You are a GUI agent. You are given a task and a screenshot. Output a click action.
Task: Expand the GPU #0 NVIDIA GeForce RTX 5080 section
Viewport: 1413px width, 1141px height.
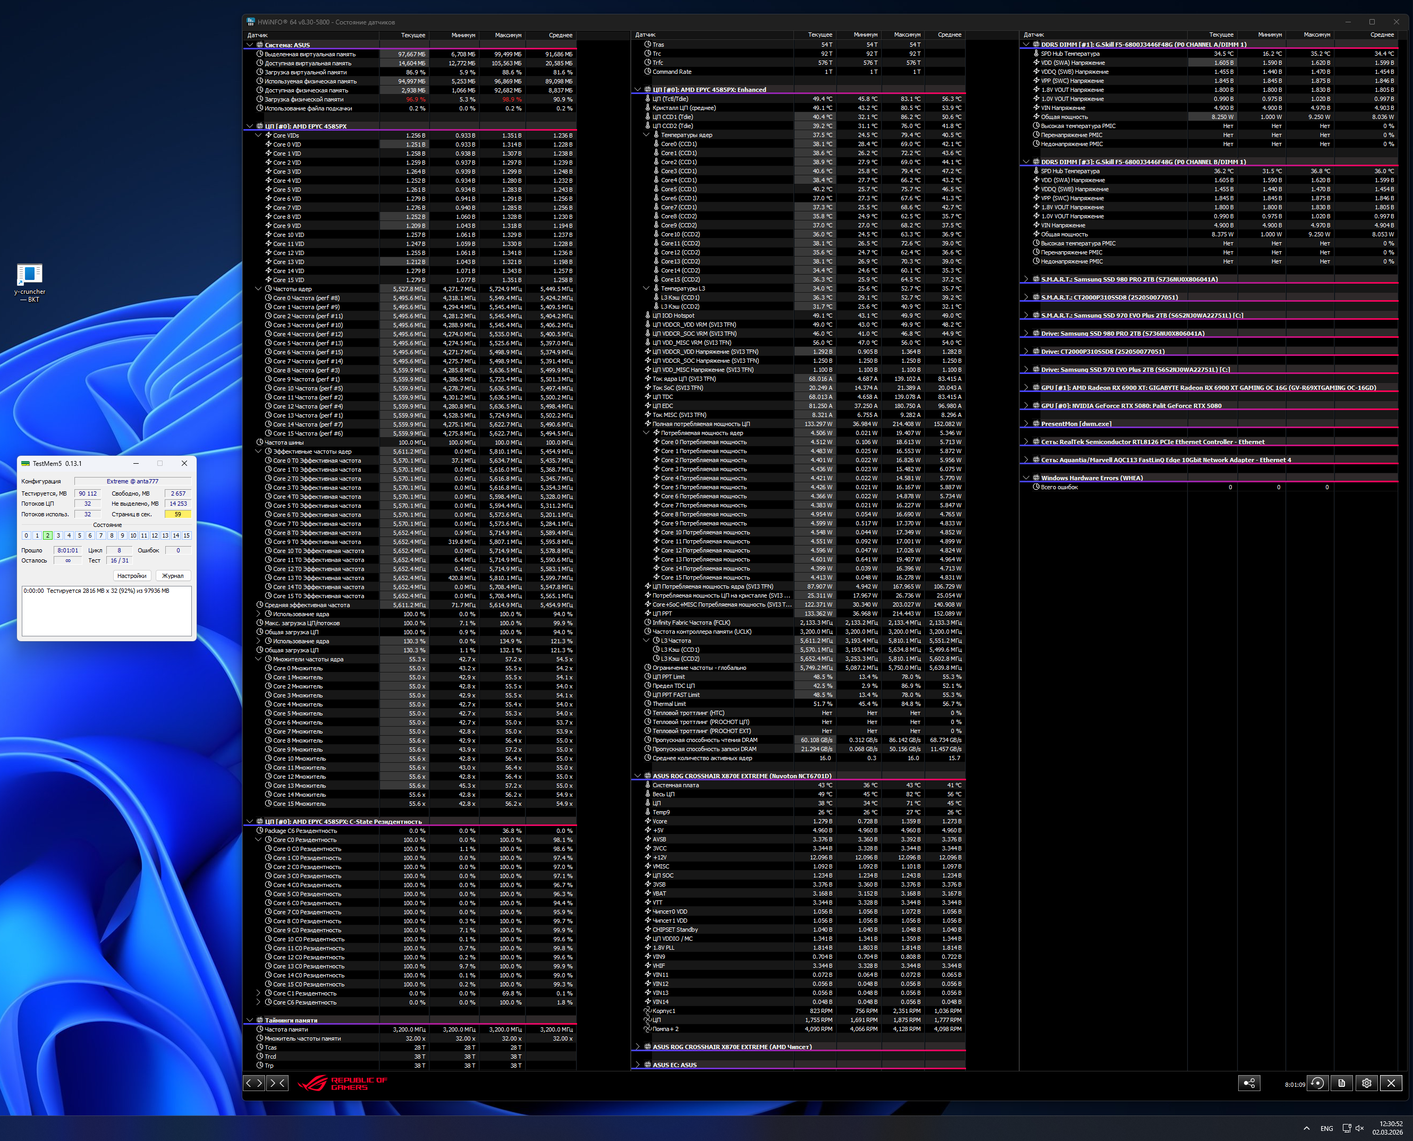pyautogui.click(x=1026, y=405)
